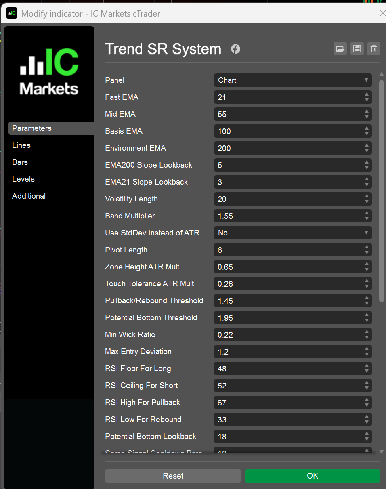Screen dimensions: 386x489
Task: Click the save settings floppy disk icon
Action: pyautogui.click(x=357, y=49)
